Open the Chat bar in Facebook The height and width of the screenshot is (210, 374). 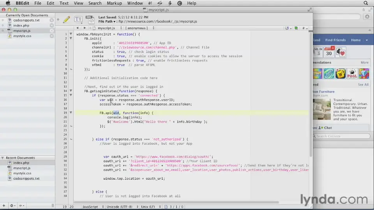(x=343, y=128)
